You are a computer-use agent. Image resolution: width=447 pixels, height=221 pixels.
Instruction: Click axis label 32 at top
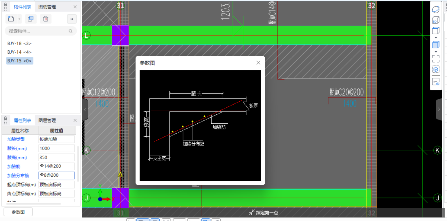(372, 6)
